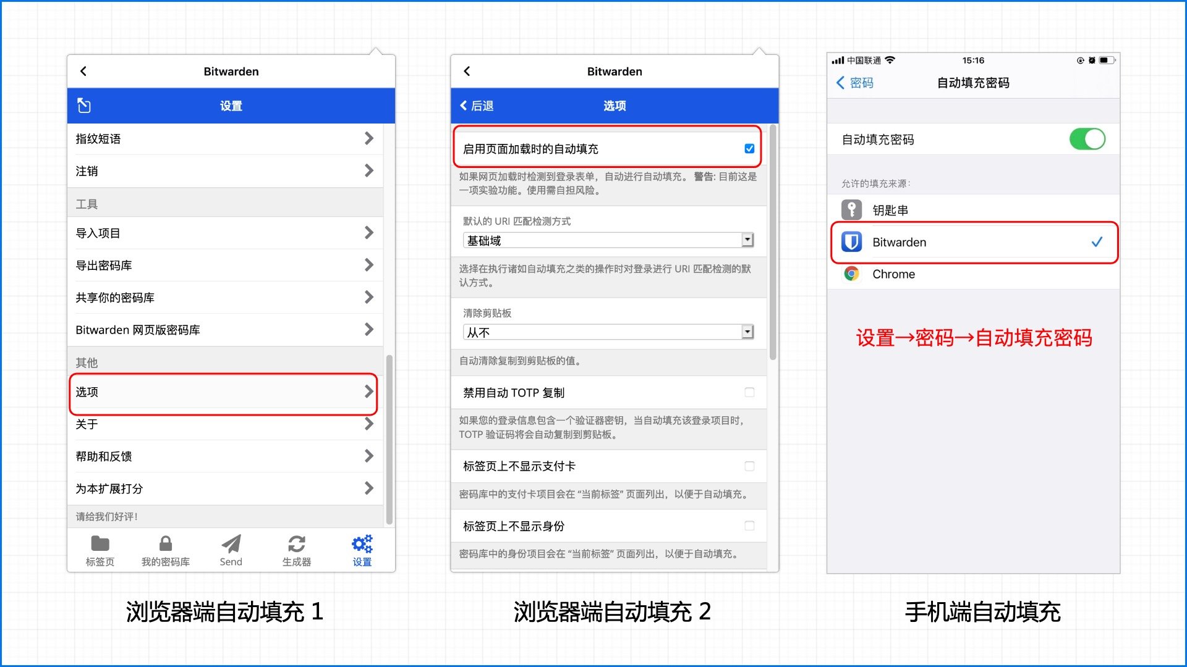Tap the Chrome browser icon
Image resolution: width=1187 pixels, height=667 pixels.
click(x=851, y=274)
